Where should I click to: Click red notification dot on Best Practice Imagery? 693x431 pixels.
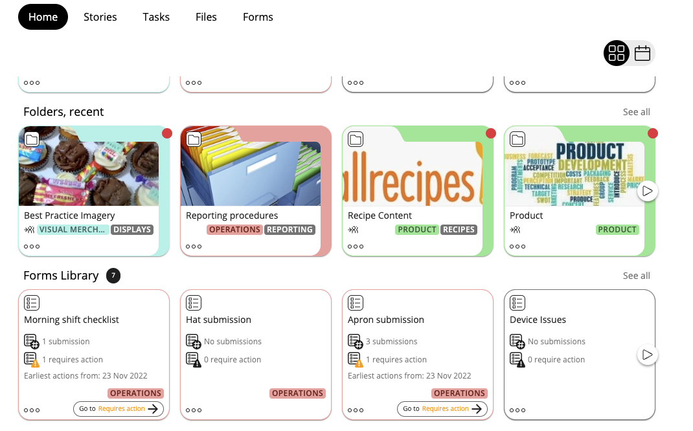click(x=166, y=133)
